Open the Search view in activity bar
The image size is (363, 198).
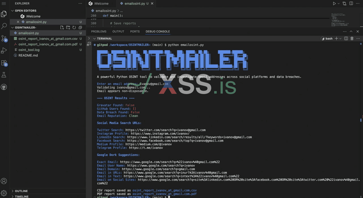[4, 26]
